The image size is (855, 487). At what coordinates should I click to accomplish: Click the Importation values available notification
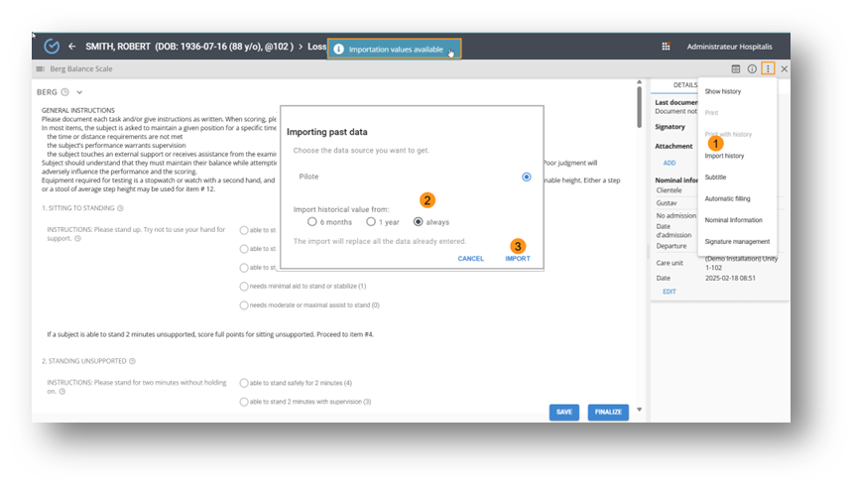pyautogui.click(x=395, y=50)
